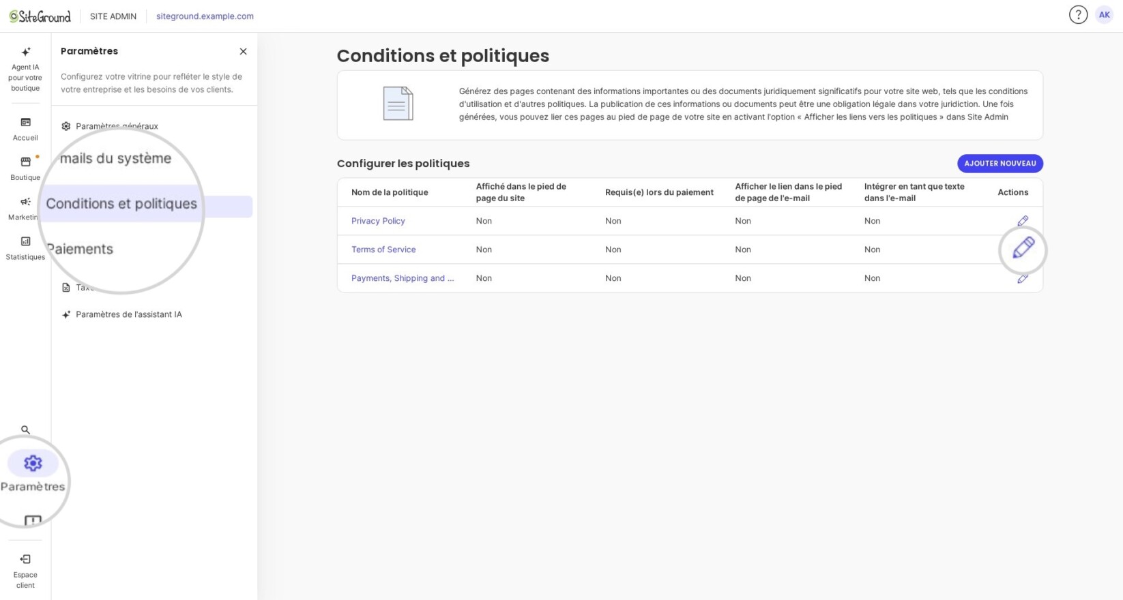Screen dimensions: 1123x600
Task: Click the Nom de la politique header
Action: click(x=390, y=192)
